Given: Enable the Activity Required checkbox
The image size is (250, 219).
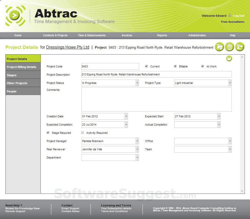Looking at the screenshot, I should pyautogui.click(x=83, y=132).
